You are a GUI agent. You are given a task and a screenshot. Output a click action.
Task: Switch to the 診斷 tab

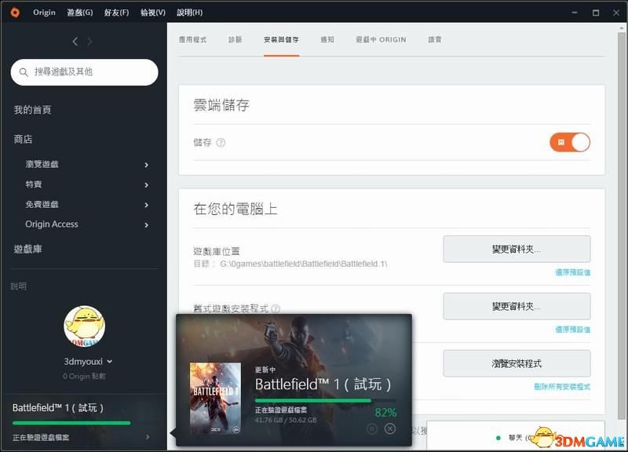pos(235,40)
